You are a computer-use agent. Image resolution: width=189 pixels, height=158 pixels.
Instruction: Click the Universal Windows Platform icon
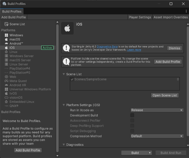(6, 89)
